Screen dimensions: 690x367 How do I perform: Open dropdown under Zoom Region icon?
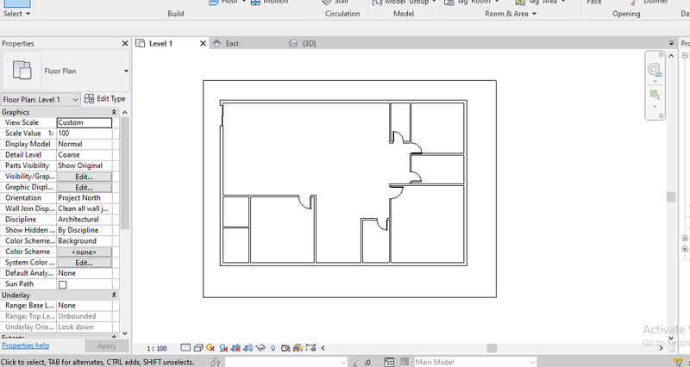point(655,107)
